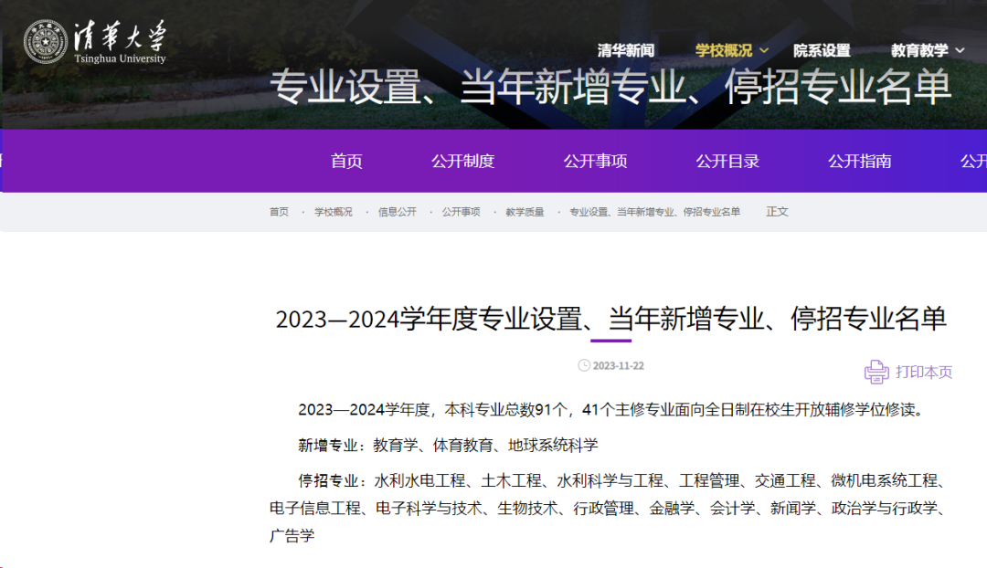The image size is (987, 568).
Task: Click the 专业设置、当年新增专业、停招专业名单 breadcrumb link
Action: (654, 212)
